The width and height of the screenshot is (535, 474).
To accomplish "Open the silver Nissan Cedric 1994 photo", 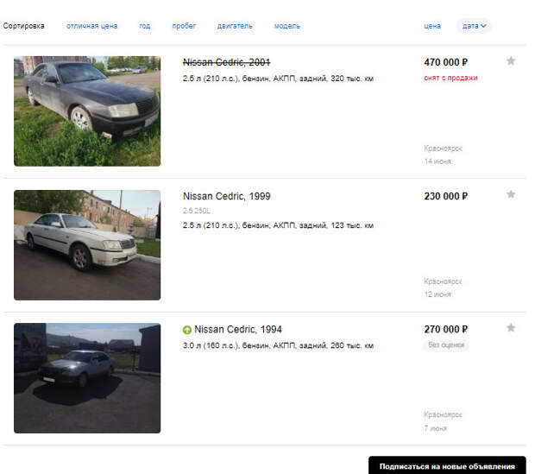I will click(x=87, y=378).
